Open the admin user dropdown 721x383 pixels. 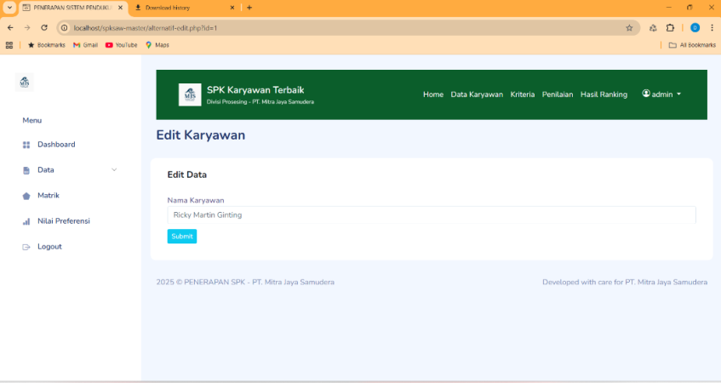point(661,94)
